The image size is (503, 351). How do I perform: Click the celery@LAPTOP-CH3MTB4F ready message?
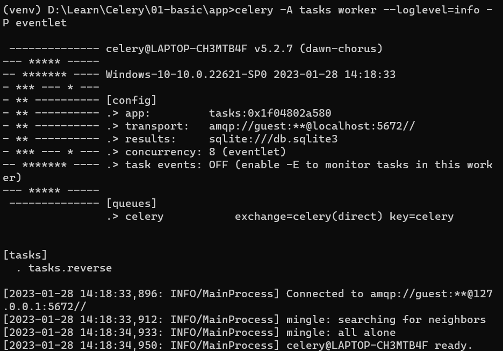379,345
